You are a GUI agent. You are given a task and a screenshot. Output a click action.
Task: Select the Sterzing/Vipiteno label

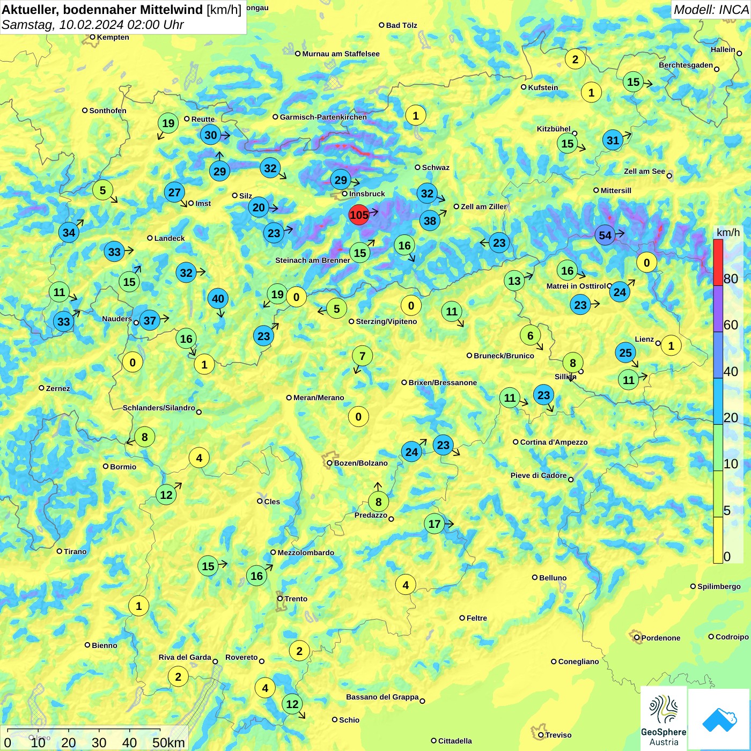point(386,321)
